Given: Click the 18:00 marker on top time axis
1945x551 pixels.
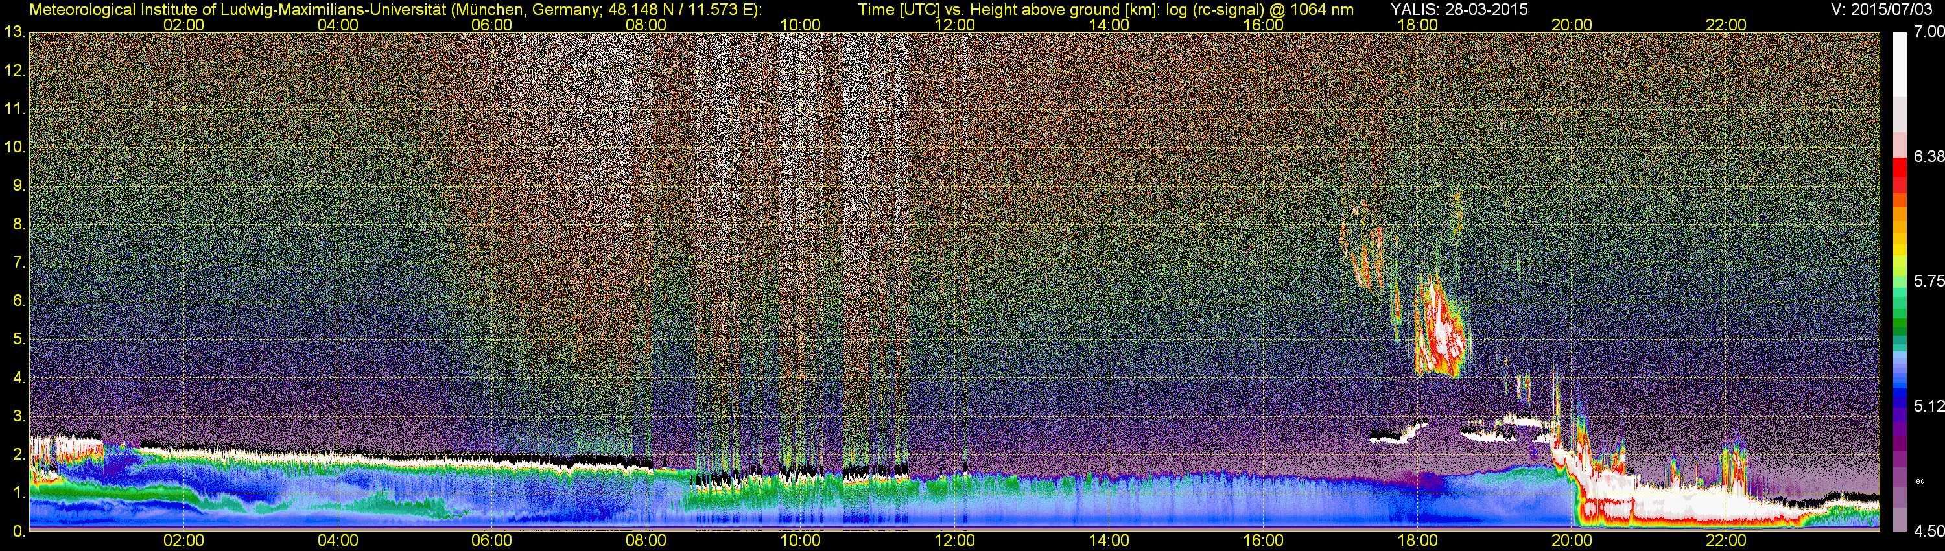Looking at the screenshot, I should point(1417,24).
